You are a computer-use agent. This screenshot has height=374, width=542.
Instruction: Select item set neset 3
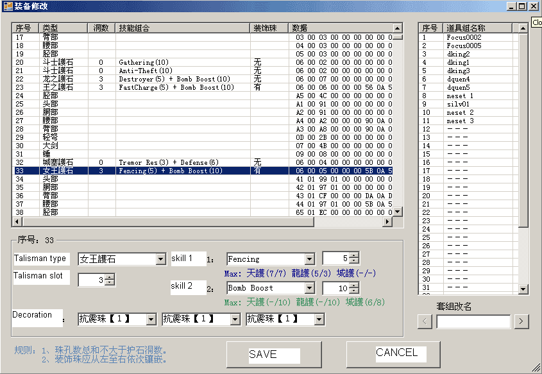coord(468,121)
